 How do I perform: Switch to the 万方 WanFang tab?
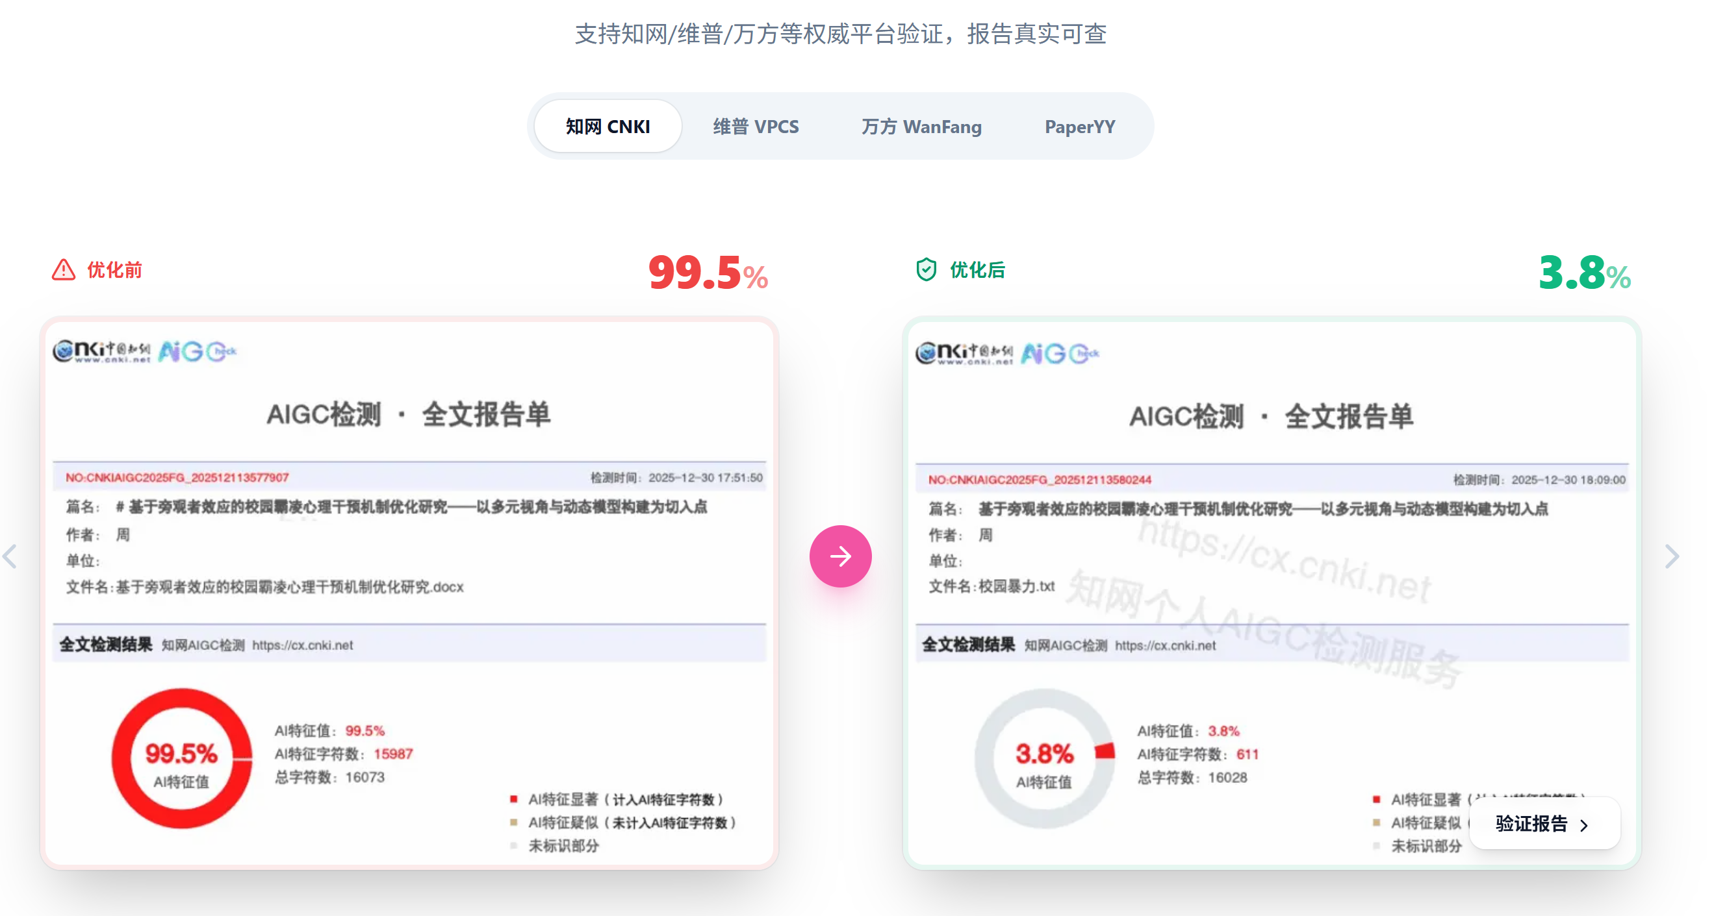pos(921,126)
